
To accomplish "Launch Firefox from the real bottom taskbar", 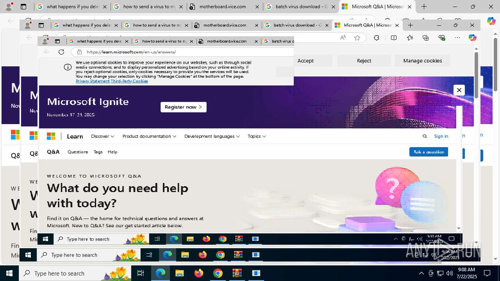I will point(199,273).
